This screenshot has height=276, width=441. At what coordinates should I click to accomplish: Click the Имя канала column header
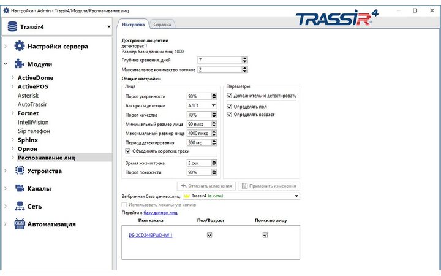click(151, 221)
